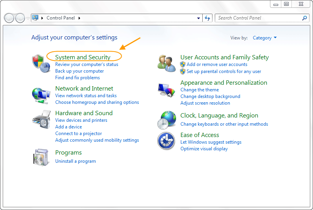Click the search magnifier icon

[x=304, y=18]
